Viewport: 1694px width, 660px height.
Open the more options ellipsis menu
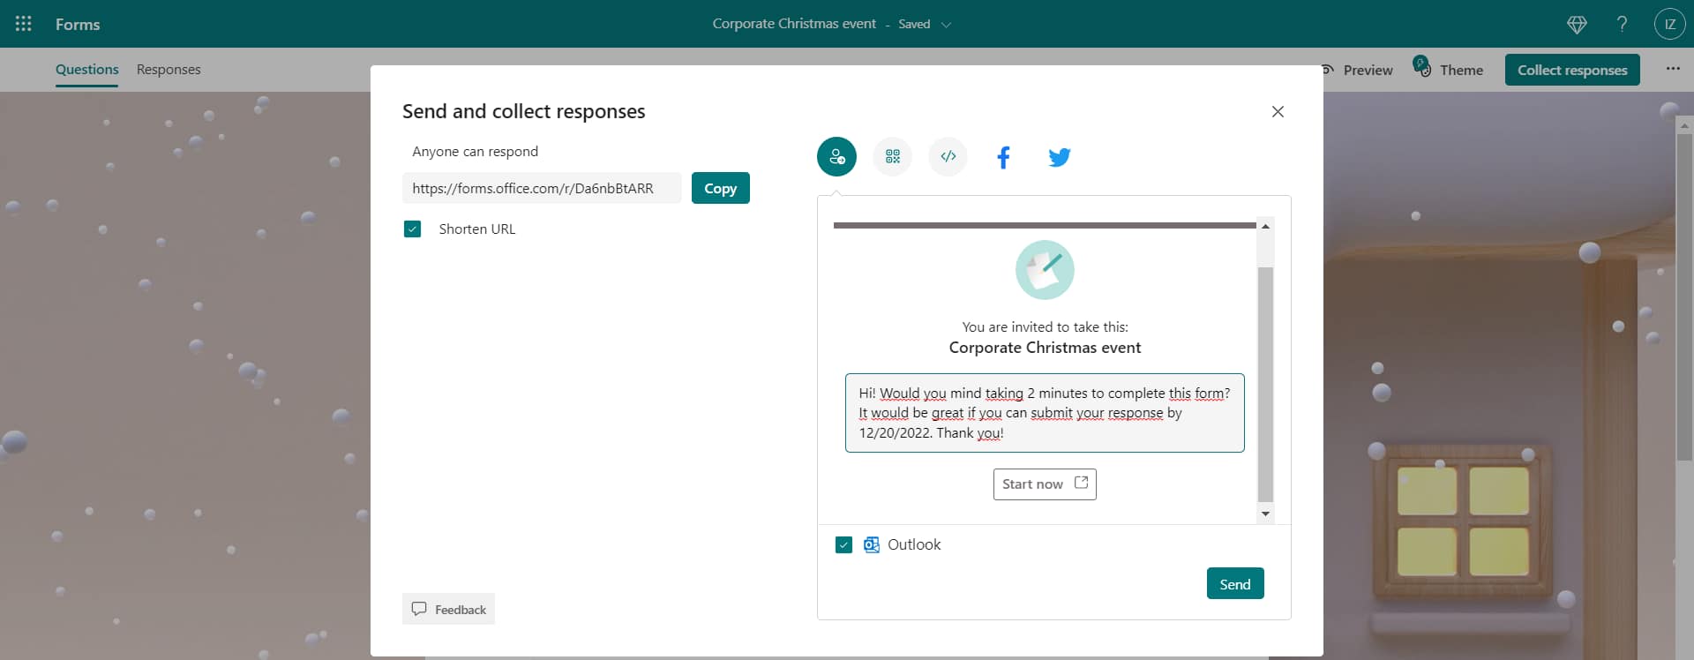point(1672,69)
